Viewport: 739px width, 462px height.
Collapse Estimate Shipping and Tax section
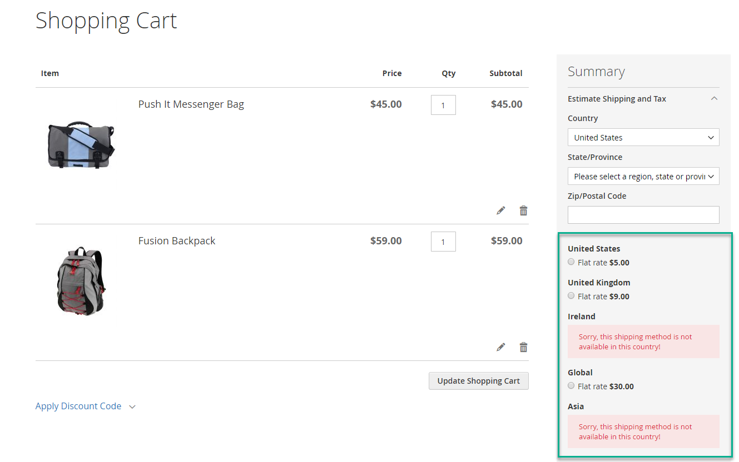click(715, 99)
